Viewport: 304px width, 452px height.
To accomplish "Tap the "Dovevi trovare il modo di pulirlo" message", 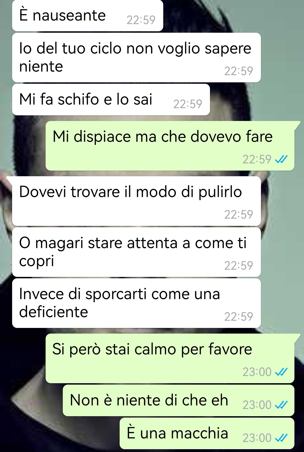I will click(x=137, y=201).
